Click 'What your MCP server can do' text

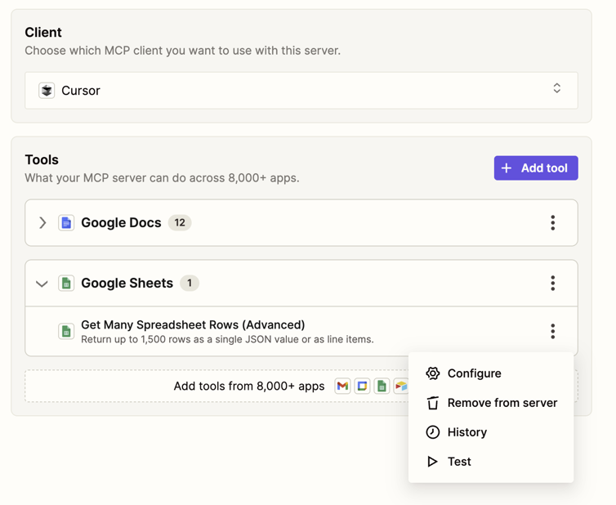click(162, 178)
